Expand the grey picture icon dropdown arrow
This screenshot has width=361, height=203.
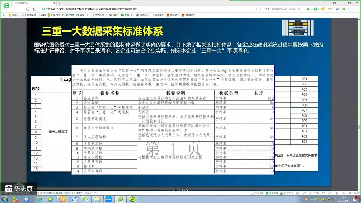coord(333,9)
